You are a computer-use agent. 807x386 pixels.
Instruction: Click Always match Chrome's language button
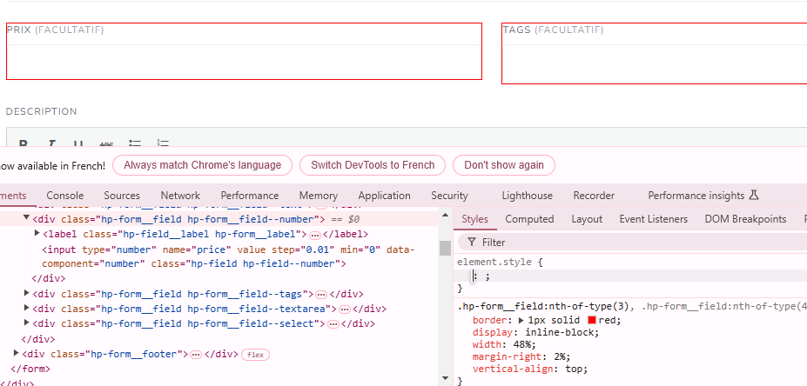click(x=202, y=165)
